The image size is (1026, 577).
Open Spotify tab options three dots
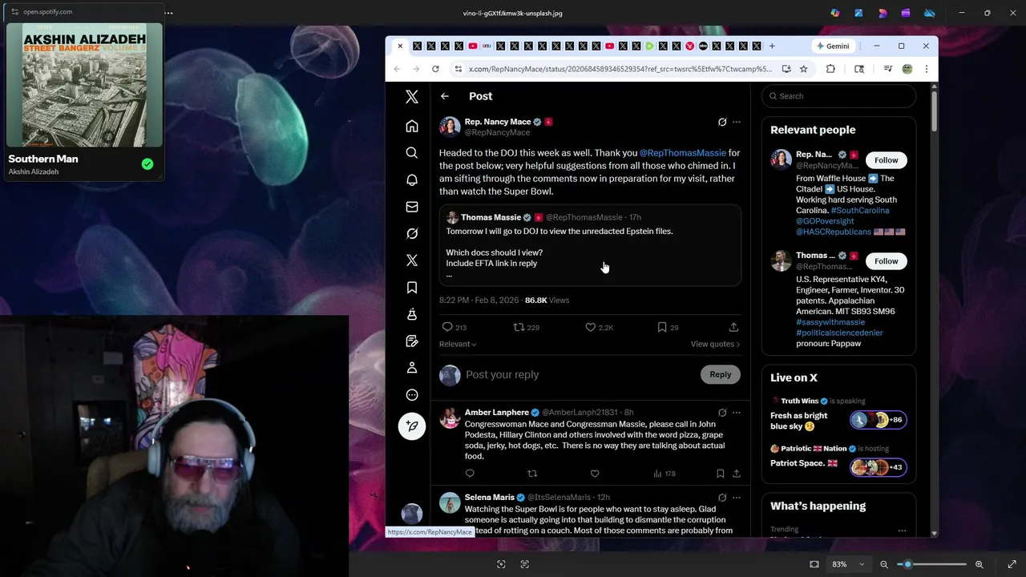pos(168,12)
